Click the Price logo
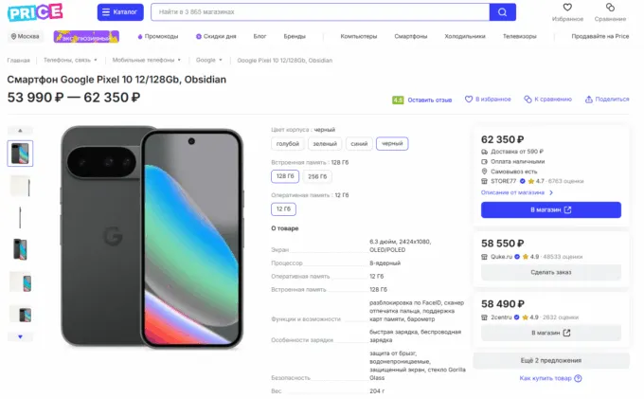 pos(35,12)
